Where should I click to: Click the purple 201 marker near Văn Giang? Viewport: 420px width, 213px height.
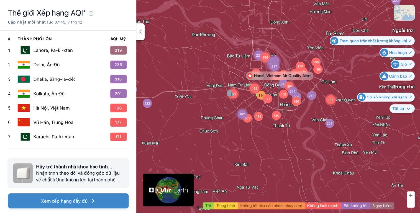click(329, 123)
